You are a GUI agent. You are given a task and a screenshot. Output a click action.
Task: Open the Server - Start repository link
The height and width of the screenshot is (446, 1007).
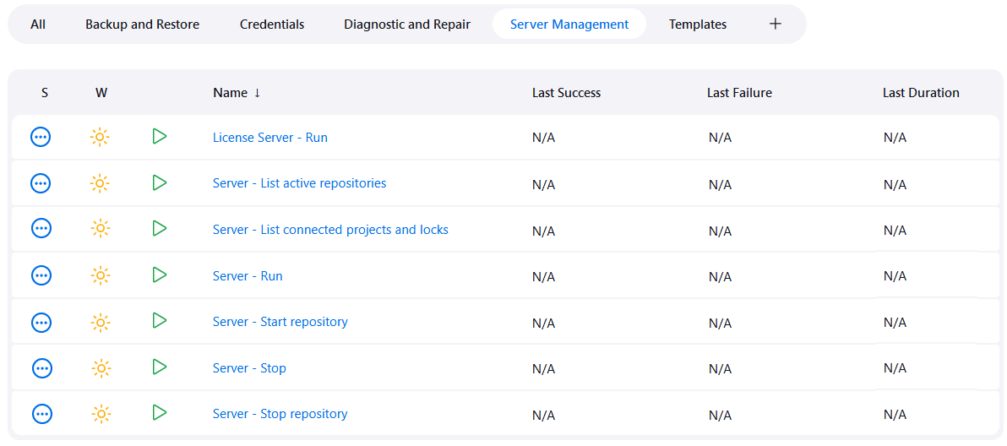pos(280,322)
